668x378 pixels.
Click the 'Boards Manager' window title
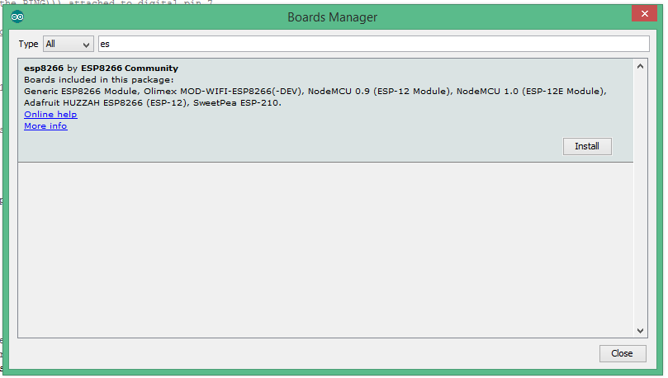point(332,17)
